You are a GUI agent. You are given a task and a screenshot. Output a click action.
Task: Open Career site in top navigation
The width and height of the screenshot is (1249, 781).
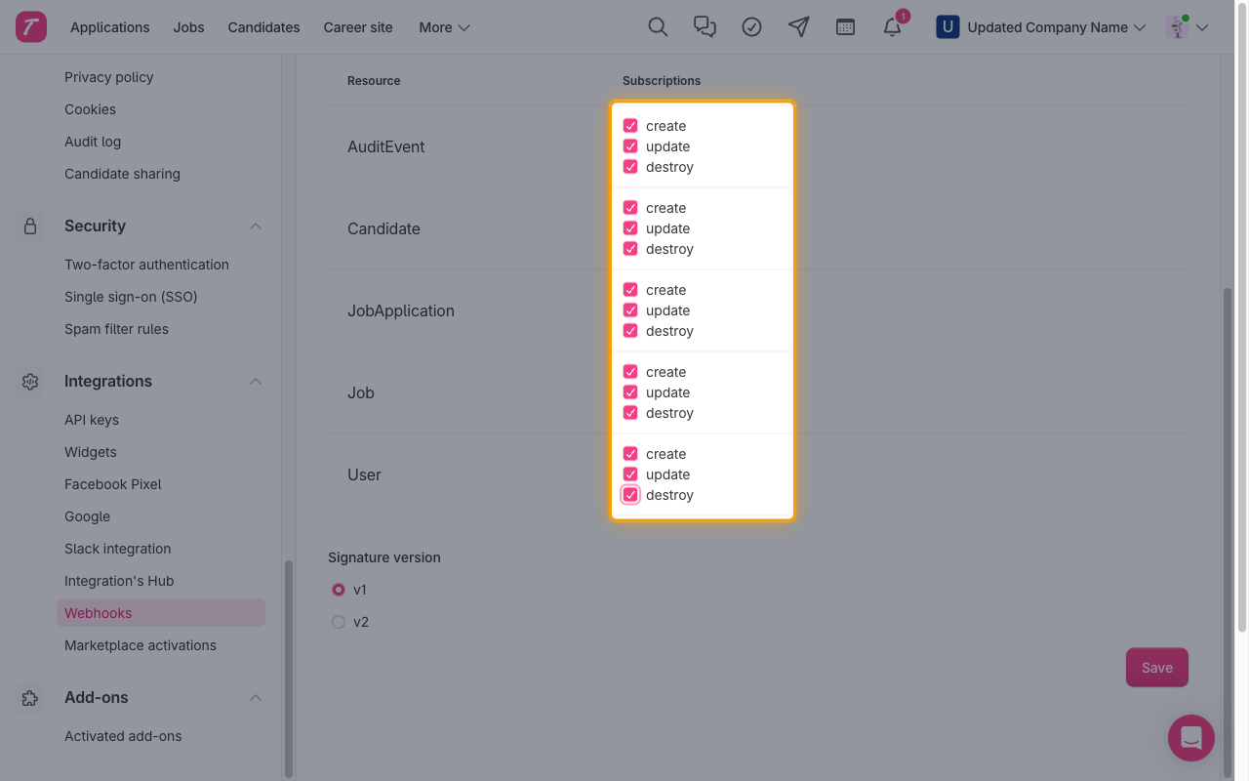[358, 27]
